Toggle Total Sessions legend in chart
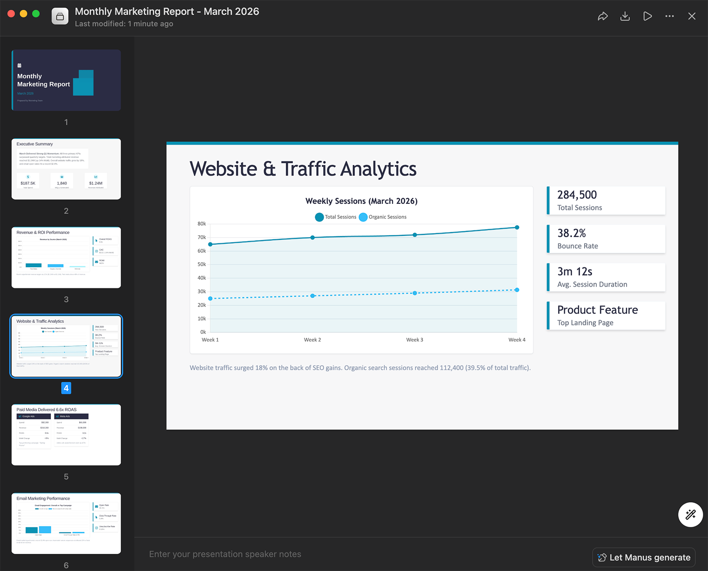 336,217
